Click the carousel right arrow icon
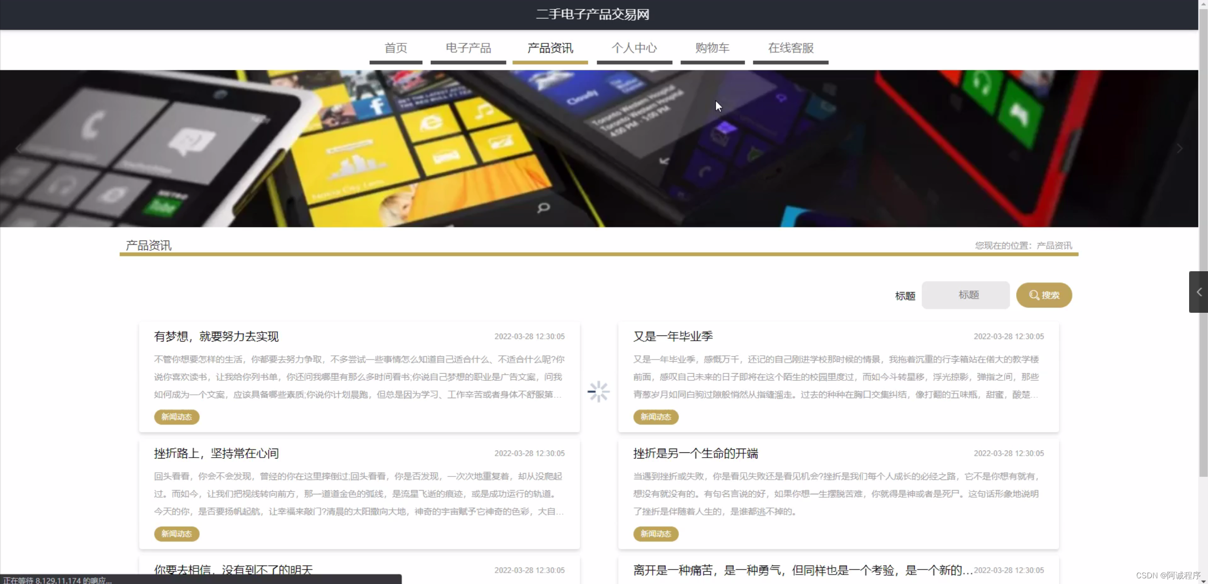 [x=1179, y=148]
